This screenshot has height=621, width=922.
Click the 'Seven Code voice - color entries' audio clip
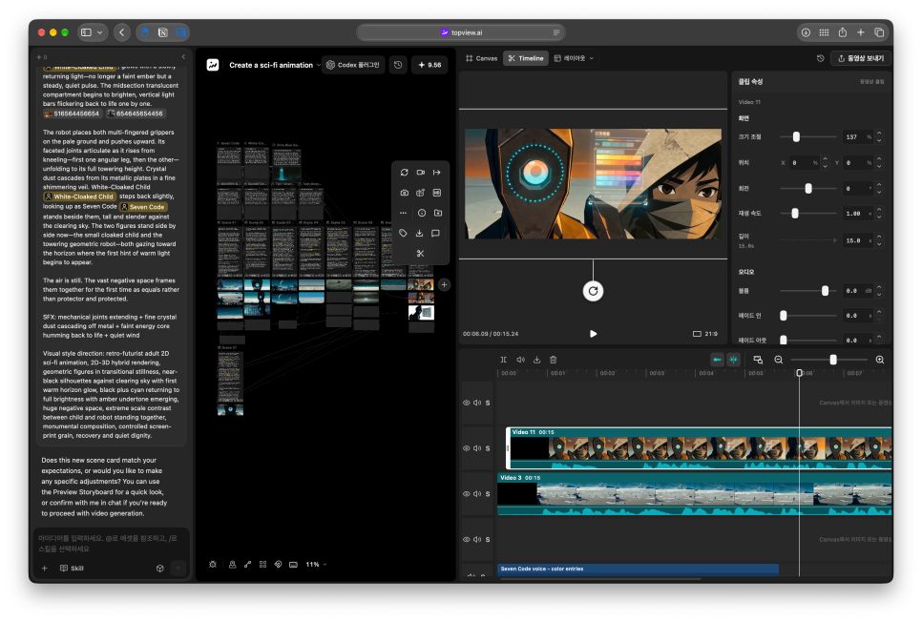(638, 569)
